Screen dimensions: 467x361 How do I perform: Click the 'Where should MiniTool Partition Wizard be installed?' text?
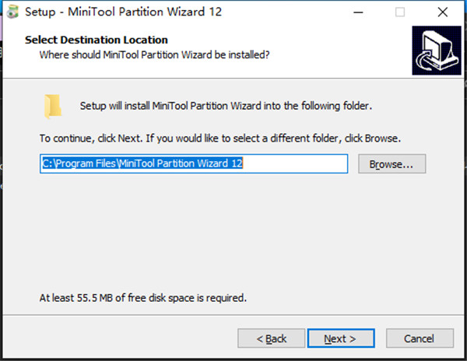point(154,54)
